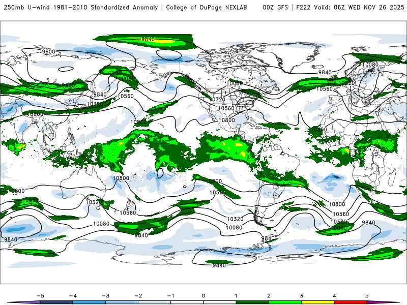Screen dimensions: 407x305
Task: Click the 9600 label on the green anomaly band
Action: click(x=68, y=85)
